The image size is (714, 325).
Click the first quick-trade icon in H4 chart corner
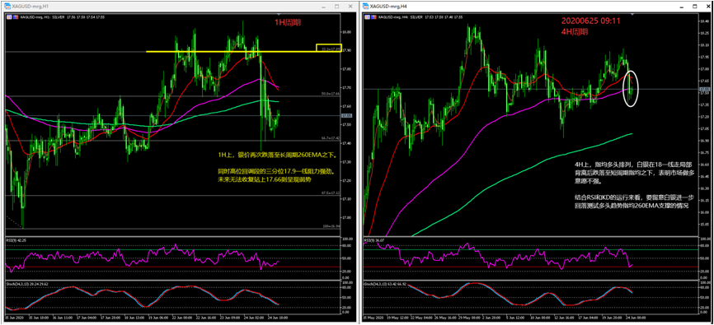[x=367, y=16]
